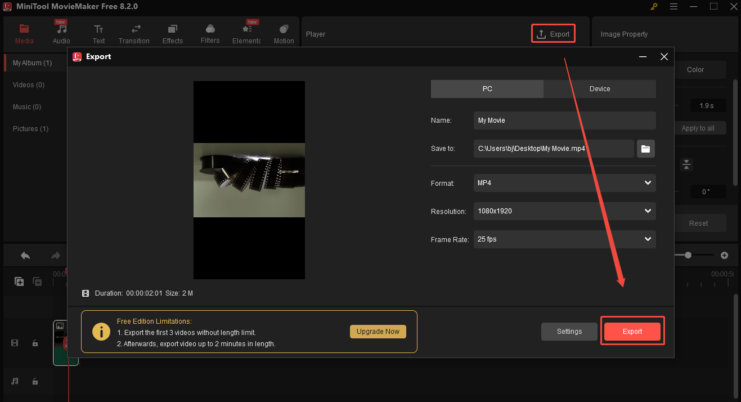Open the Transition tab
Screen dimensions: 741x402
(134, 34)
